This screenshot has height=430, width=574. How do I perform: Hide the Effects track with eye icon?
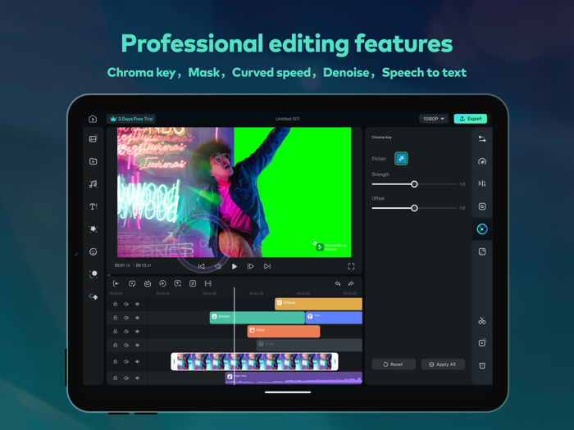(137, 304)
